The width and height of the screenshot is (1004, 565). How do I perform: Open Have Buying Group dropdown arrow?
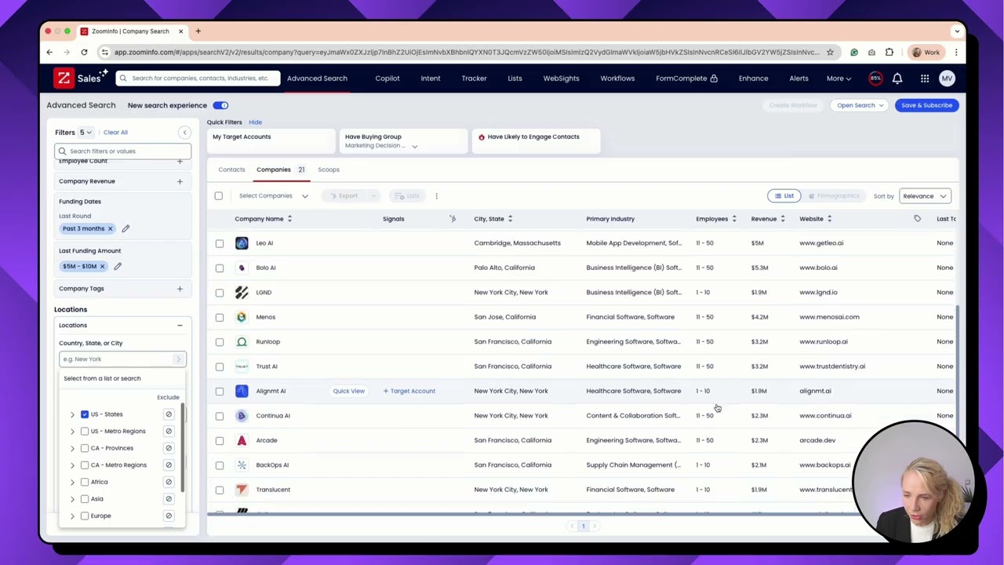[414, 147]
